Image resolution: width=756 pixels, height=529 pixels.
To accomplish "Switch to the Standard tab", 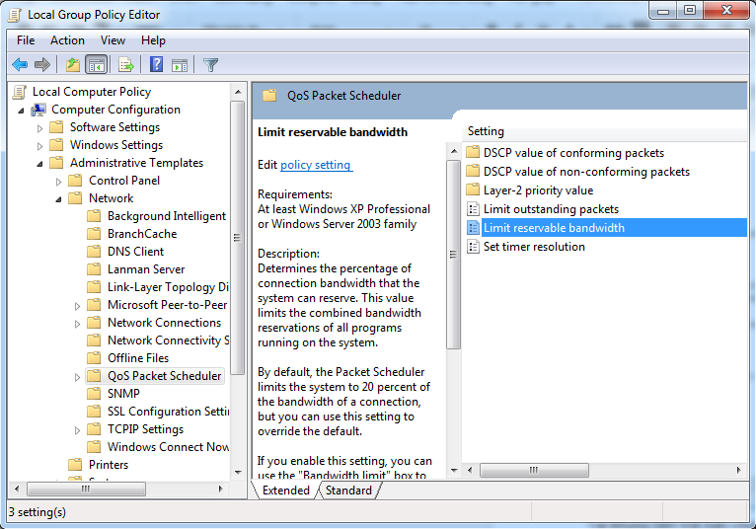I will 348,491.
